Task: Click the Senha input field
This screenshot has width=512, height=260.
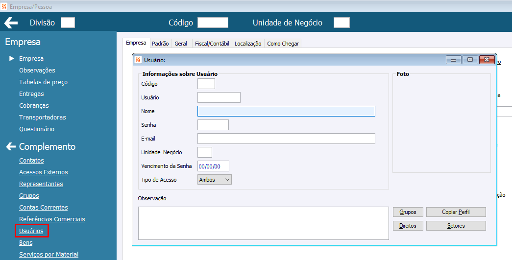Action: (x=213, y=125)
